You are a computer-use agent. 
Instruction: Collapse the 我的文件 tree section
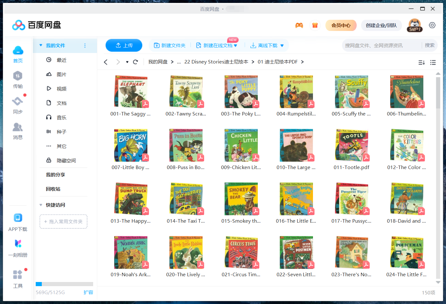point(41,46)
